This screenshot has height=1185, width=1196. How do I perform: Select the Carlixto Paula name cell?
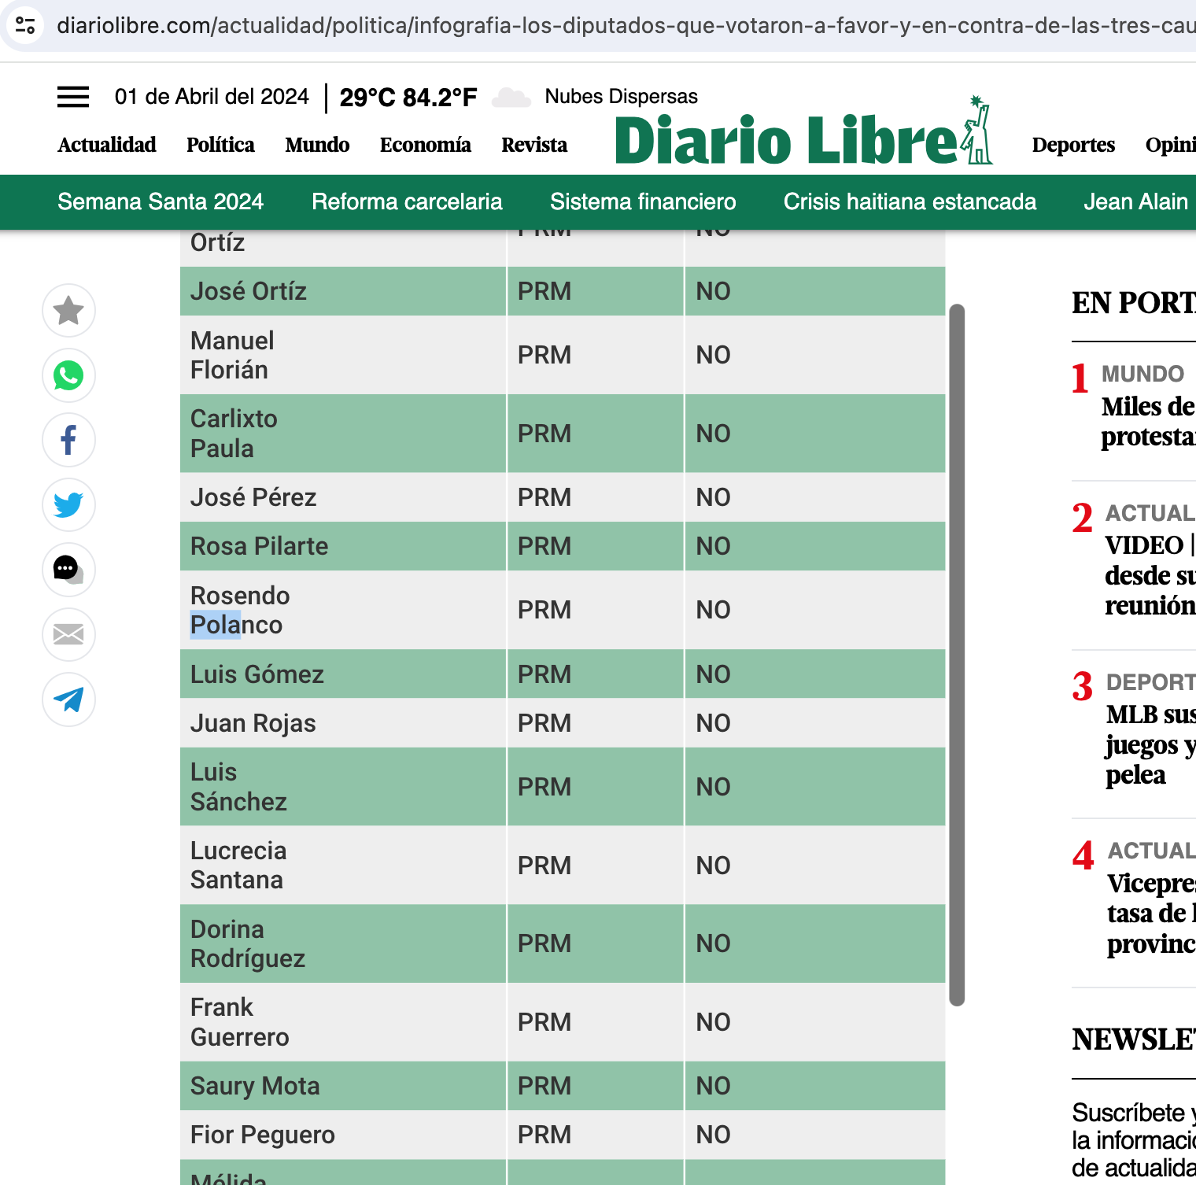343,434
